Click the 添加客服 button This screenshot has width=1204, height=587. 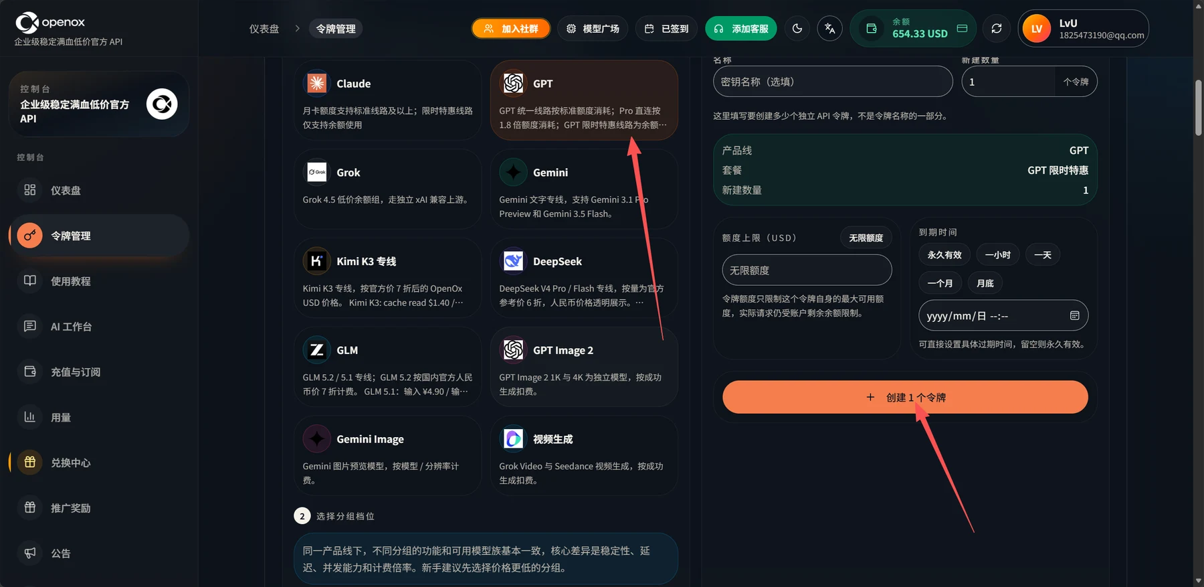click(741, 29)
